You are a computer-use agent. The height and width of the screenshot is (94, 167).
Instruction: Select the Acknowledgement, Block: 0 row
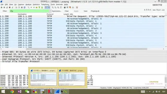(82, 19)
